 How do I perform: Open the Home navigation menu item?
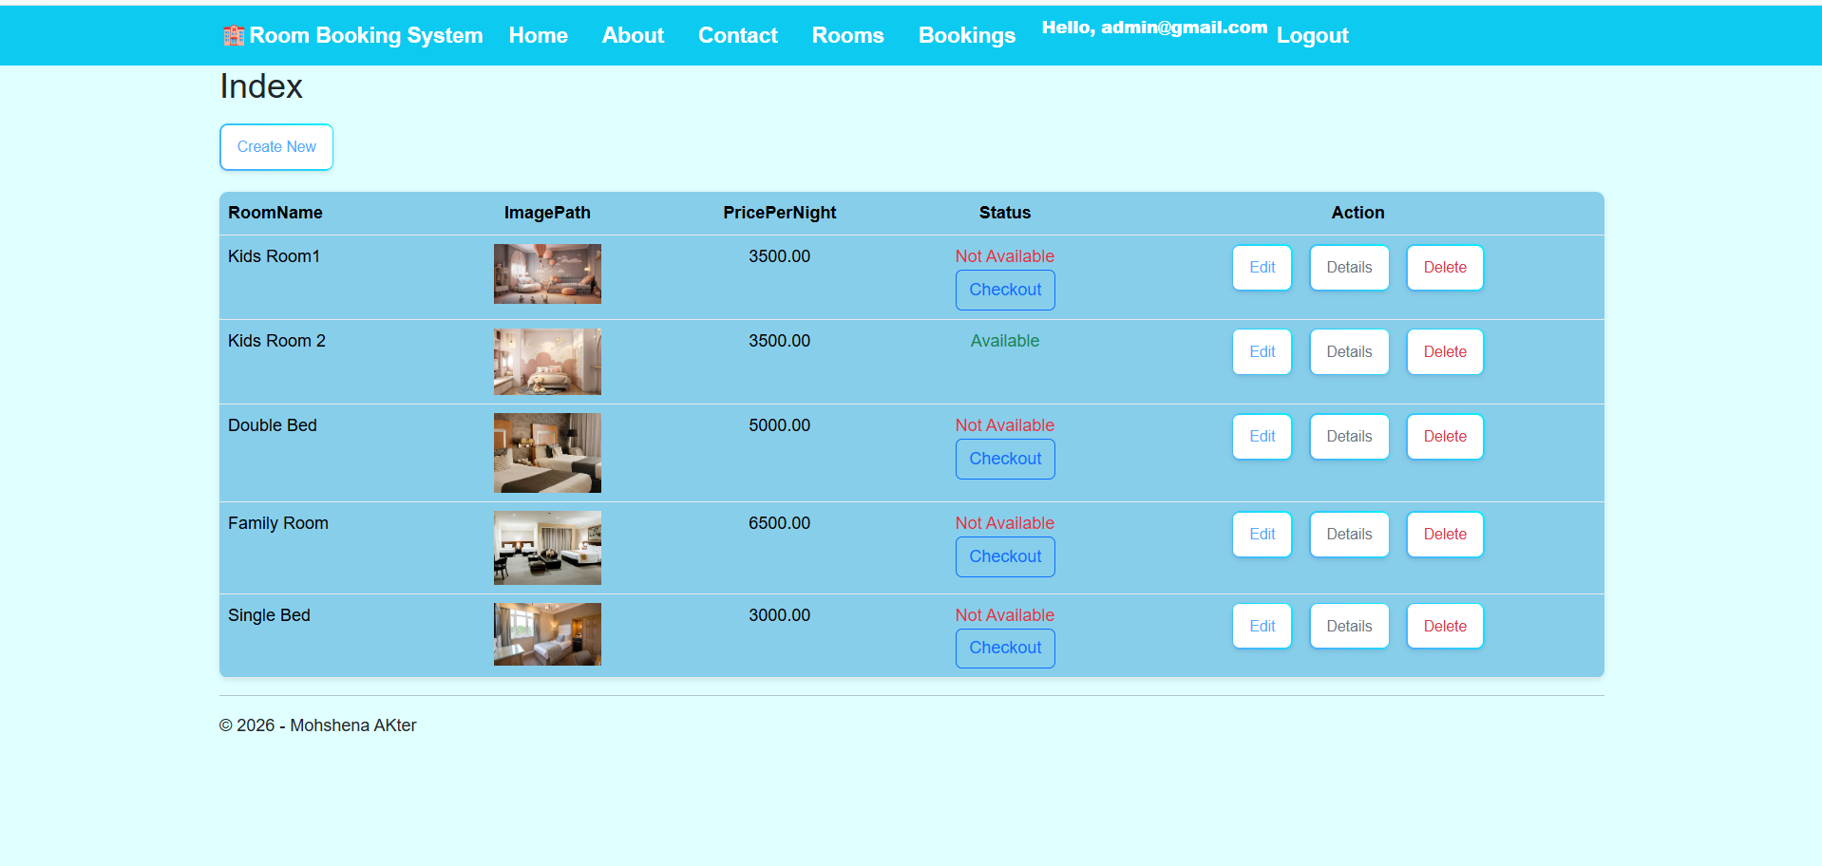(538, 35)
